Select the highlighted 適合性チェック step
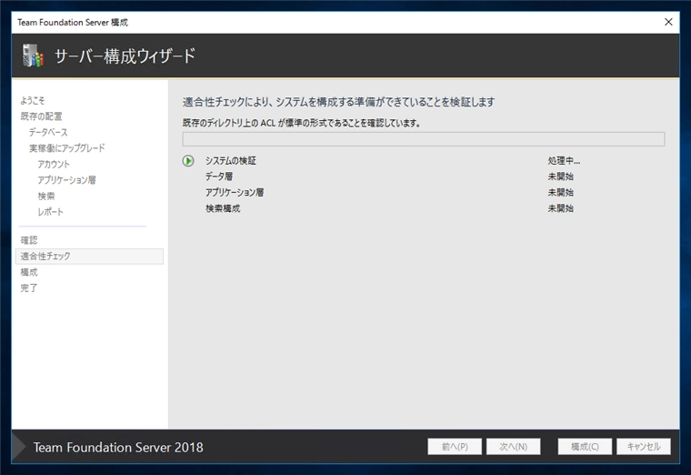Viewport: 691px width, 475px height. point(89,257)
